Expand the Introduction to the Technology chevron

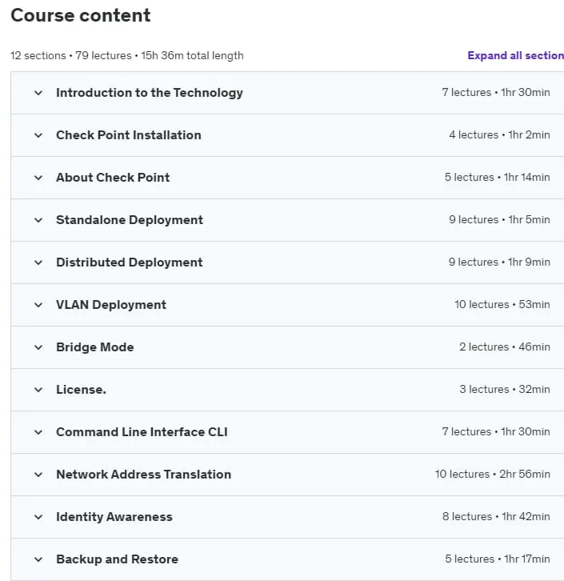tap(38, 93)
